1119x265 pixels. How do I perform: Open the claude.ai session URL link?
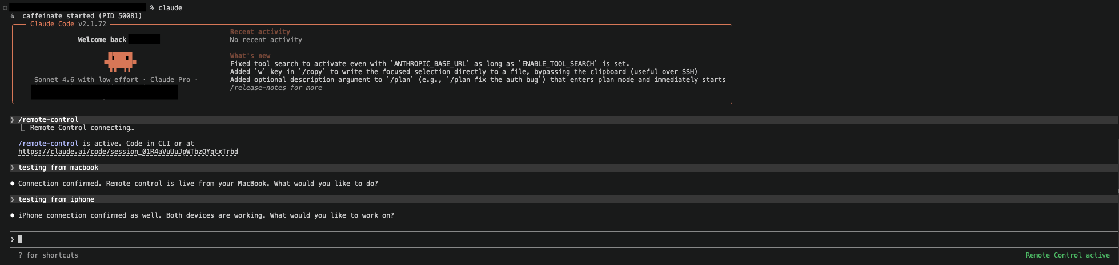(x=128, y=152)
